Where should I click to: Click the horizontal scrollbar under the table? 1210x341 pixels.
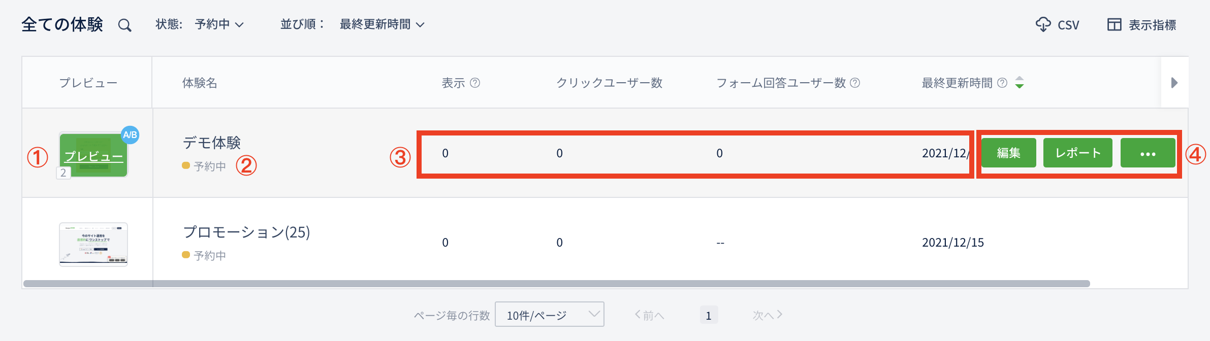[556, 284]
